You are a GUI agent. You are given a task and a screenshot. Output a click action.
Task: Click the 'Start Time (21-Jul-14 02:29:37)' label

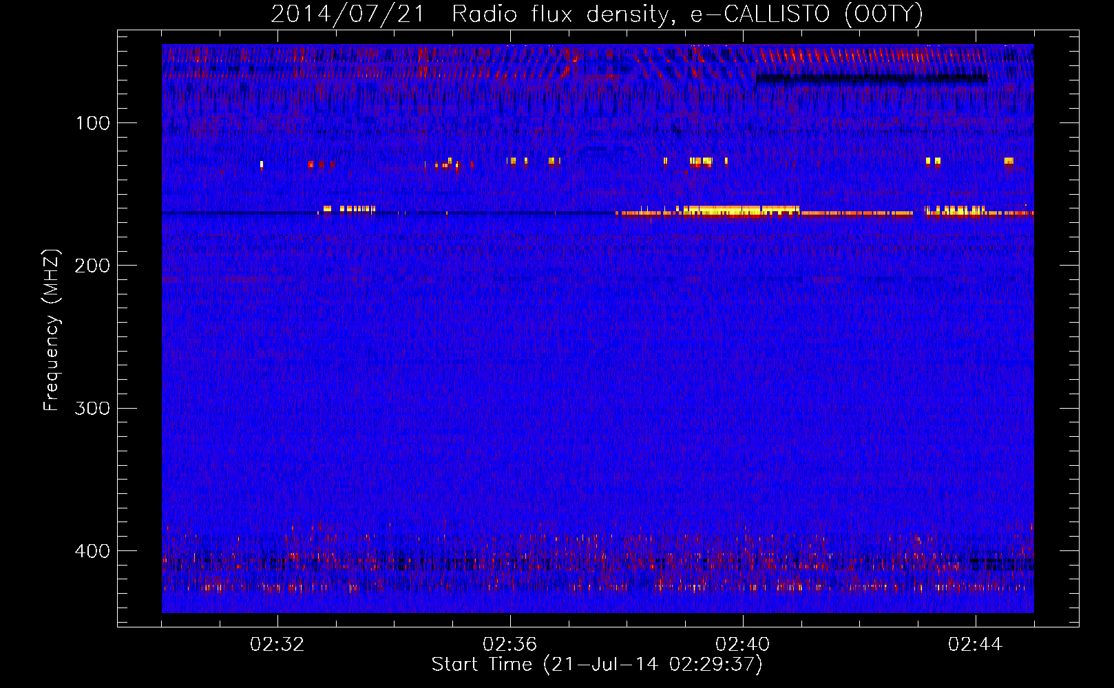597,665
